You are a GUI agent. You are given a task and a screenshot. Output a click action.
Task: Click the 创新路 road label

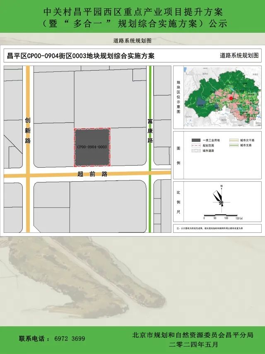(28, 130)
